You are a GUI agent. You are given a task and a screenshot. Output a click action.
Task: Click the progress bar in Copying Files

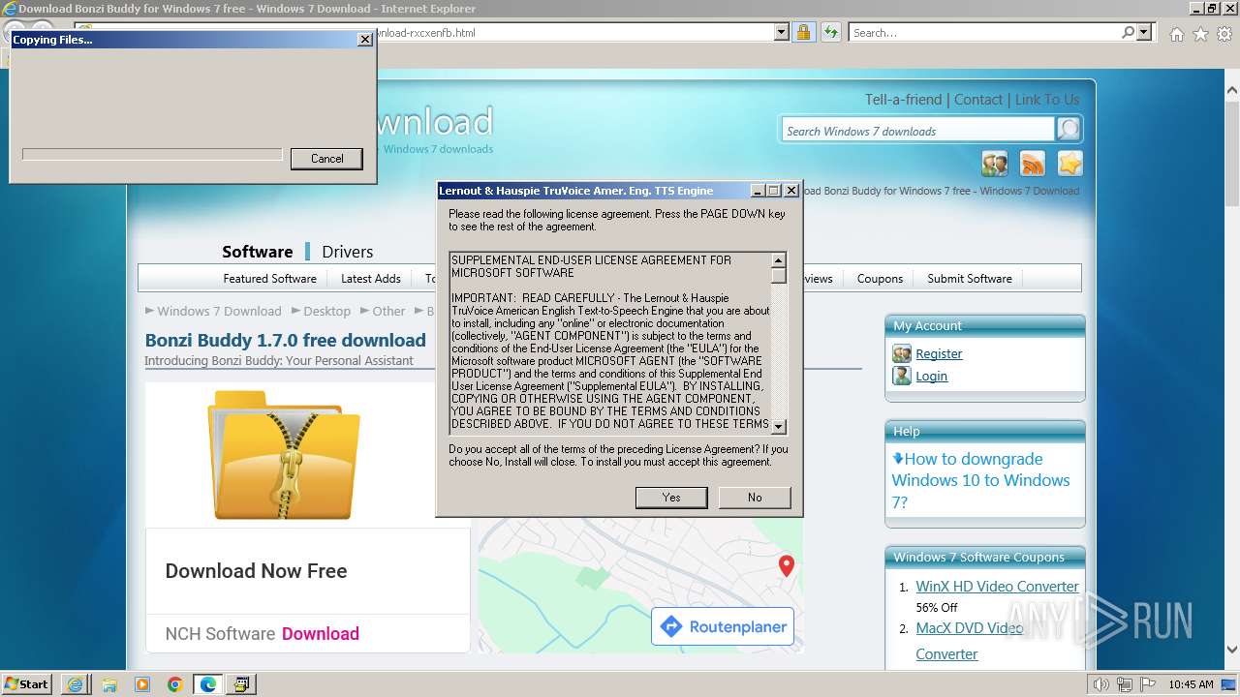pyautogui.click(x=152, y=155)
